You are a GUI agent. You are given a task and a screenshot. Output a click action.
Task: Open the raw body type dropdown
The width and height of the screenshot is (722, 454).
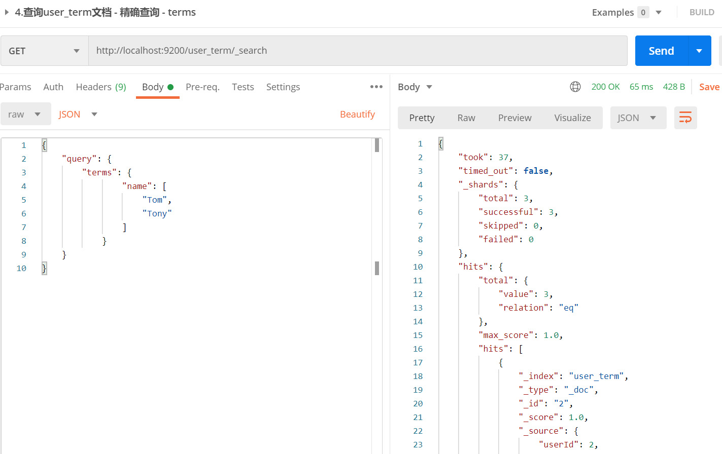(25, 114)
